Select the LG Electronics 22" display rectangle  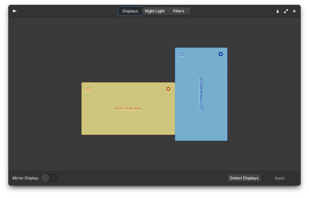pos(201,94)
